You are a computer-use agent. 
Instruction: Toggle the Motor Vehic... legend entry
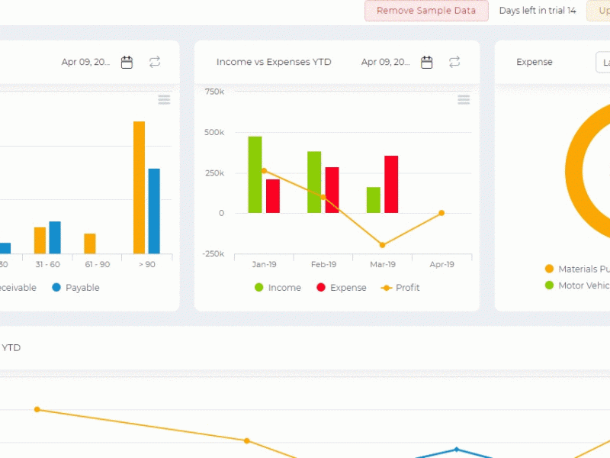[x=577, y=285]
